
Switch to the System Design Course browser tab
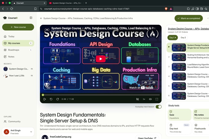pos(65,3)
